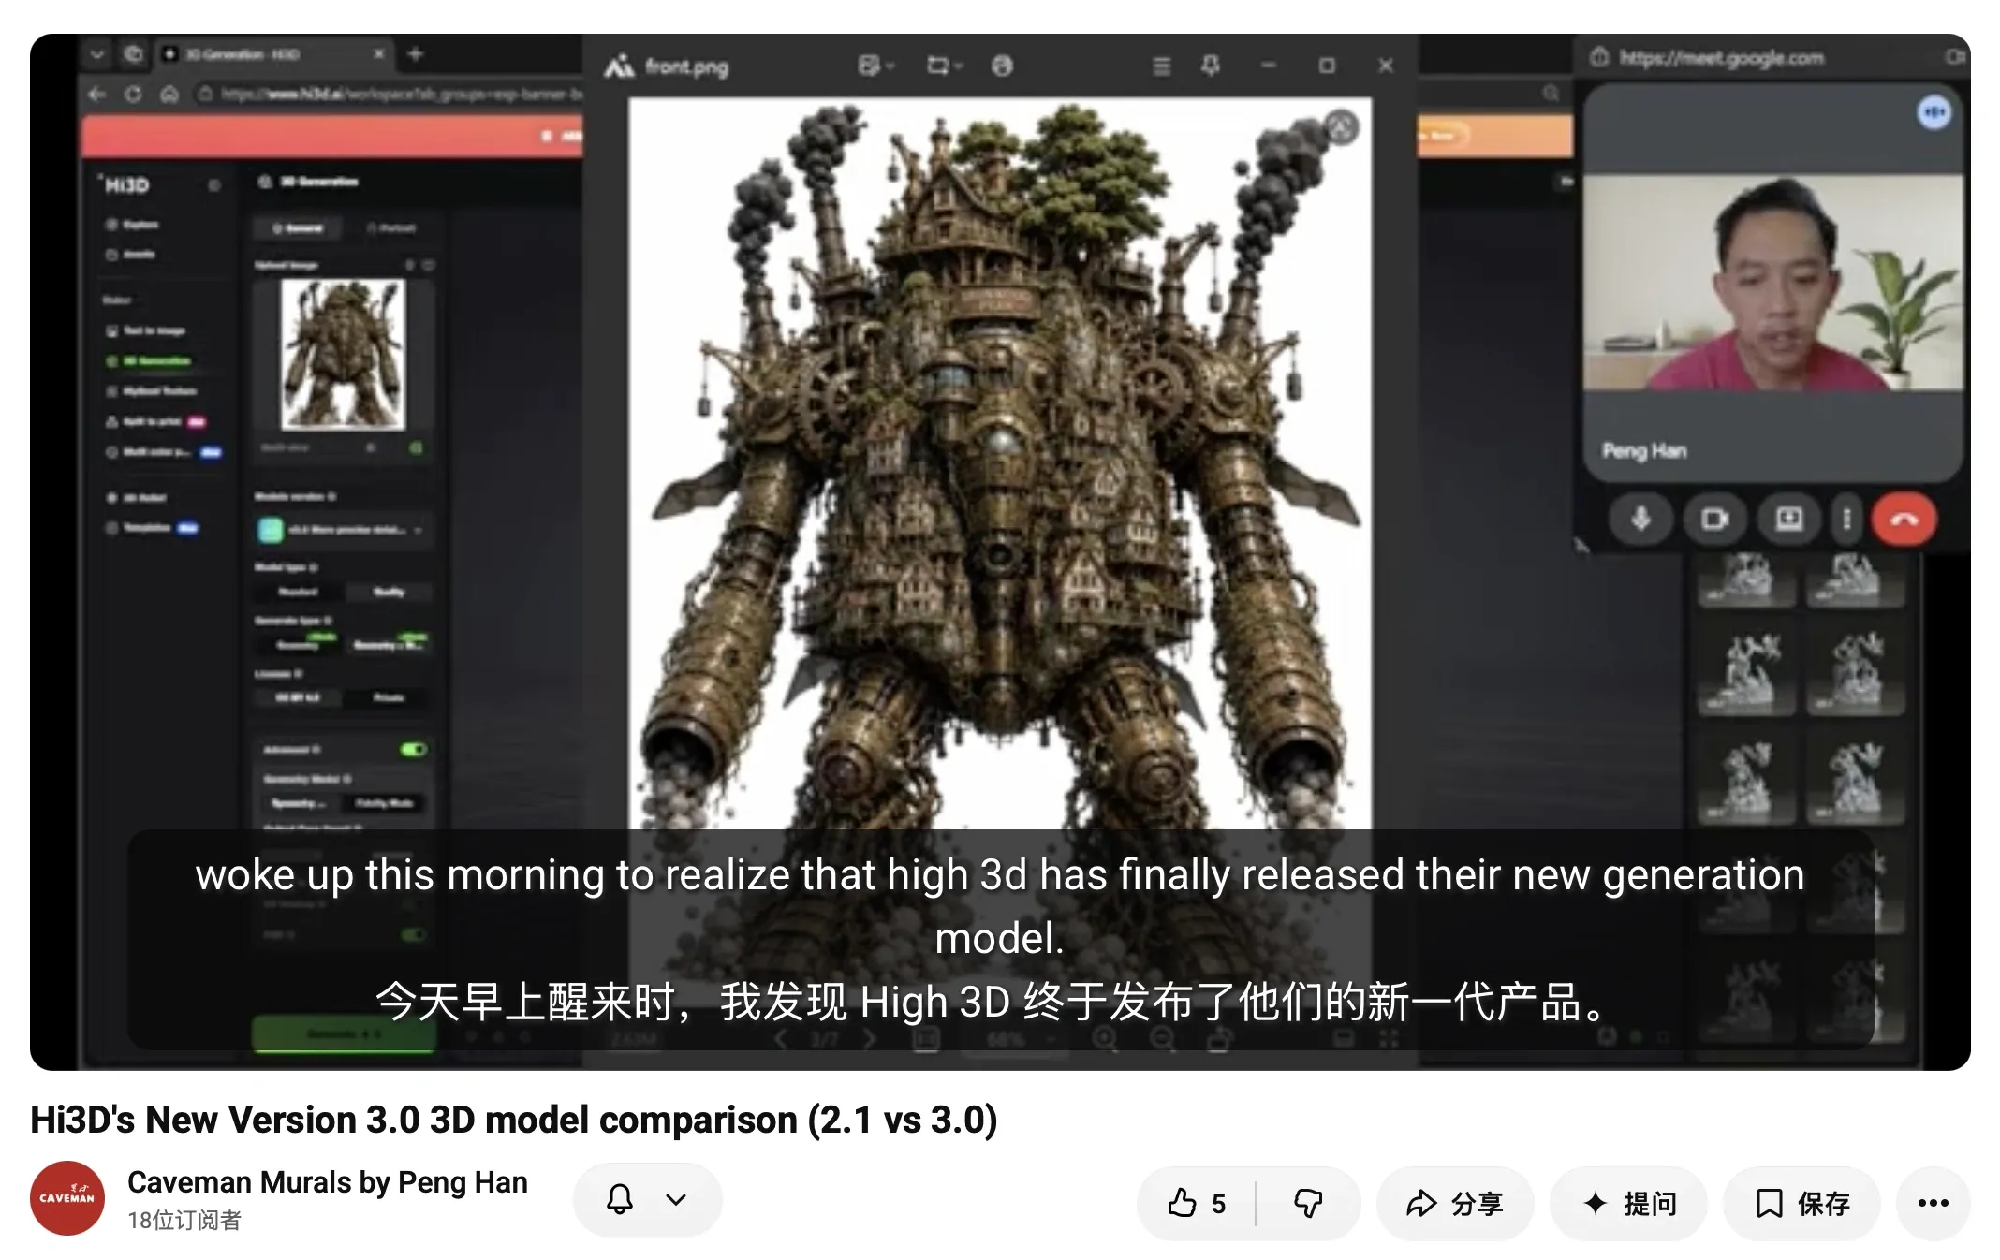Viewport: 2000px width, 1260px height.
Task: Expand the notification preferences chevron
Action: click(x=676, y=1199)
